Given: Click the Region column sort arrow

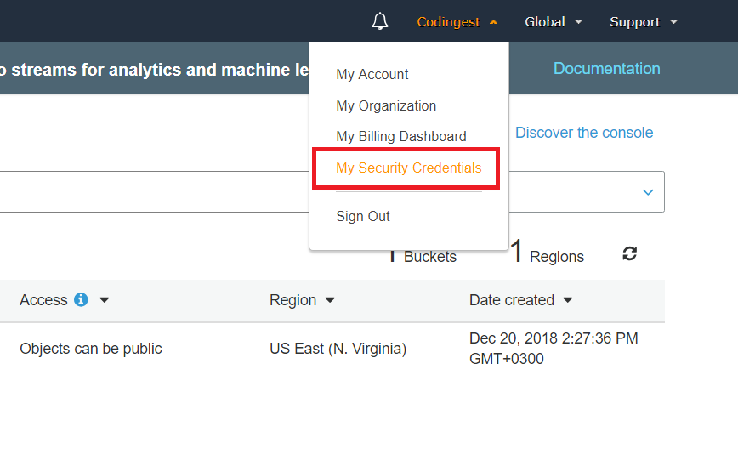Looking at the screenshot, I should [x=330, y=300].
